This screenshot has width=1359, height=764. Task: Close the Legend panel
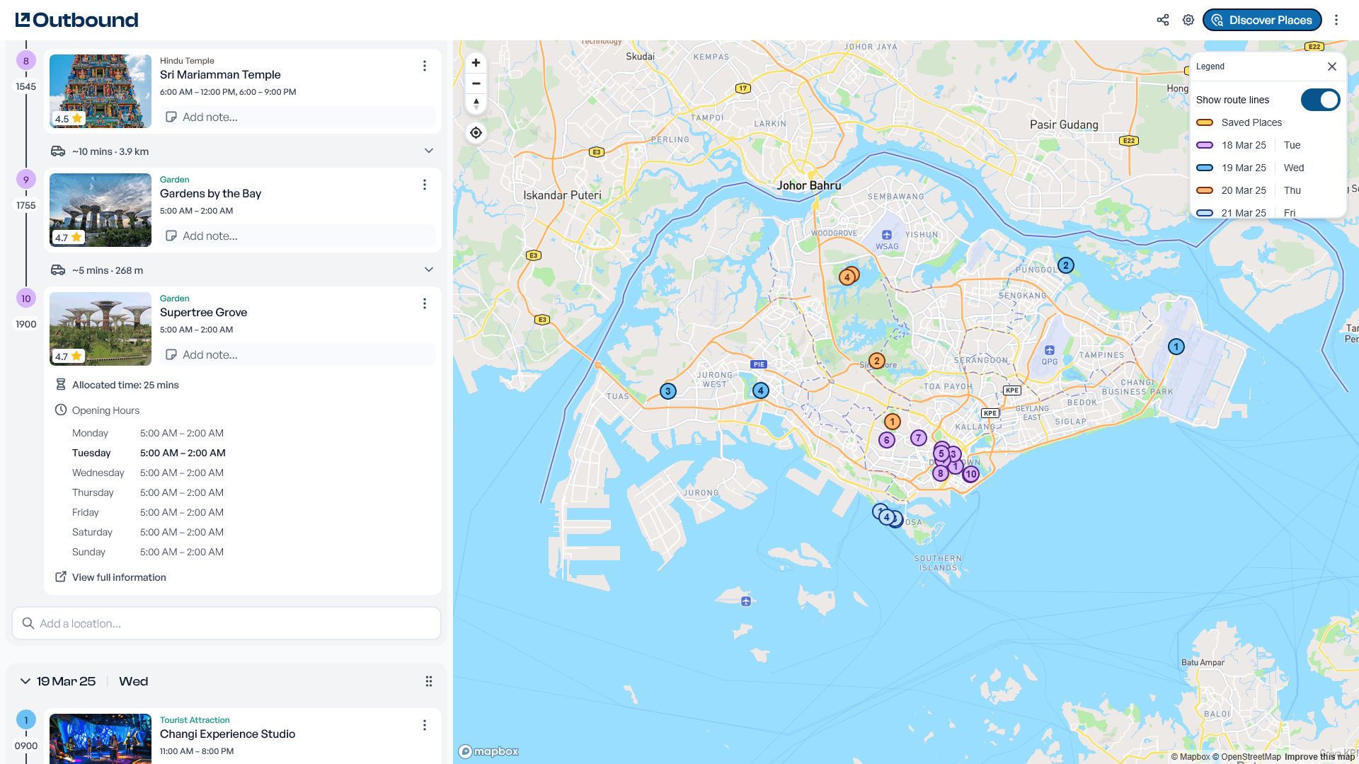click(x=1332, y=66)
